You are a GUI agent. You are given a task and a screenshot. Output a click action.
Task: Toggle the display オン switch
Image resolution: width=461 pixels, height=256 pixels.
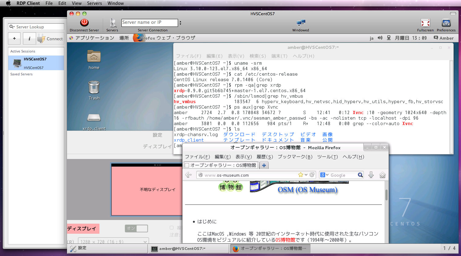136,228
